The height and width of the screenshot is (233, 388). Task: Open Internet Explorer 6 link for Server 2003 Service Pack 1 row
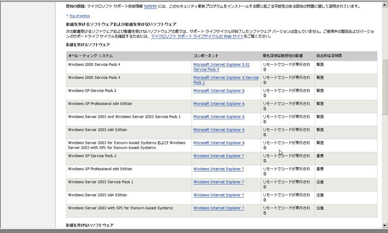(219, 117)
